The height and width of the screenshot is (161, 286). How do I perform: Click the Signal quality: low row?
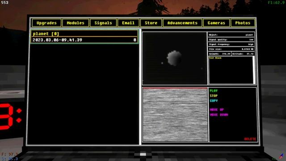click(x=231, y=40)
